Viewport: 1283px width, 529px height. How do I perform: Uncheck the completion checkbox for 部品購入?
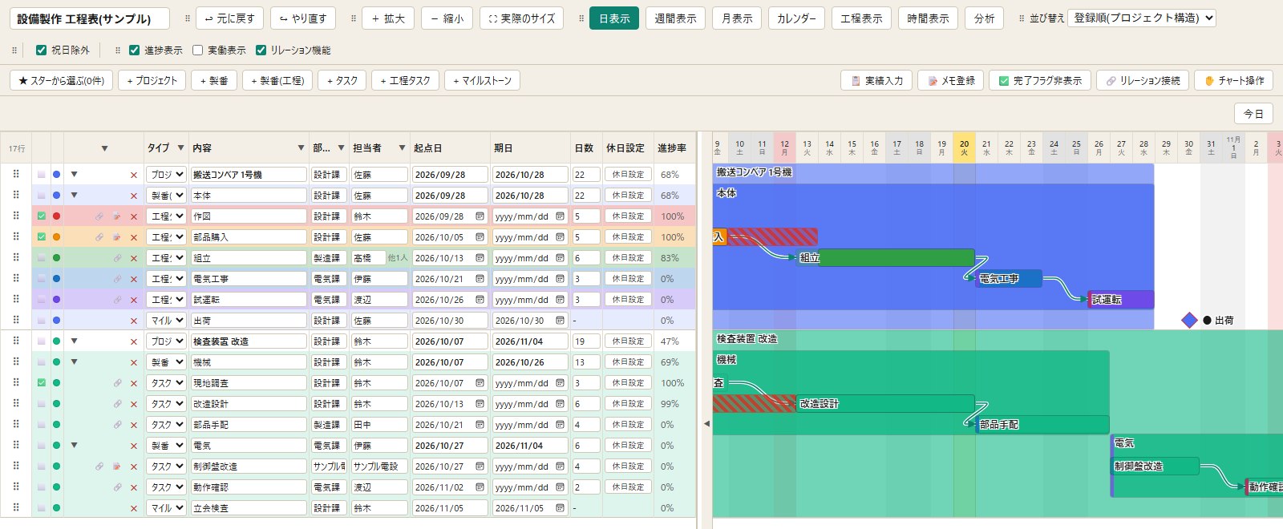42,237
